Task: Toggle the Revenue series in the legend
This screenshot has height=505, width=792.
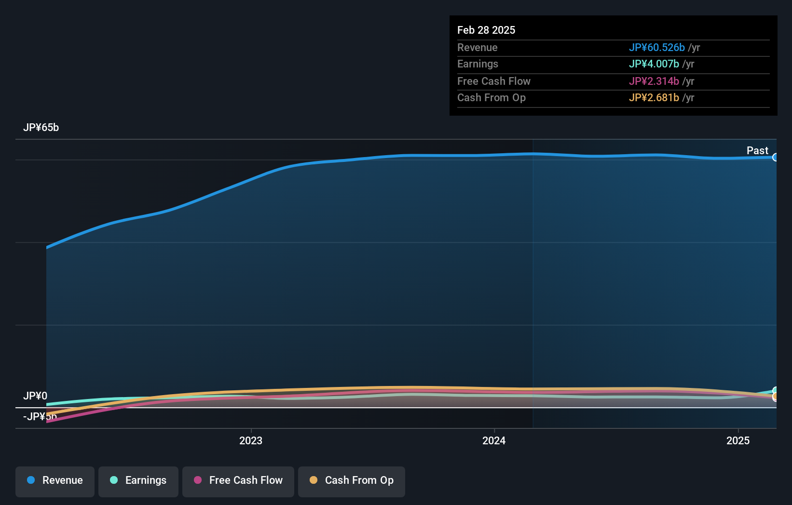Action: tap(55, 481)
